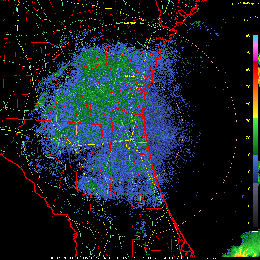Click the KJAX 20 OCT 25 03:38 timestamp

pyautogui.click(x=190, y=258)
